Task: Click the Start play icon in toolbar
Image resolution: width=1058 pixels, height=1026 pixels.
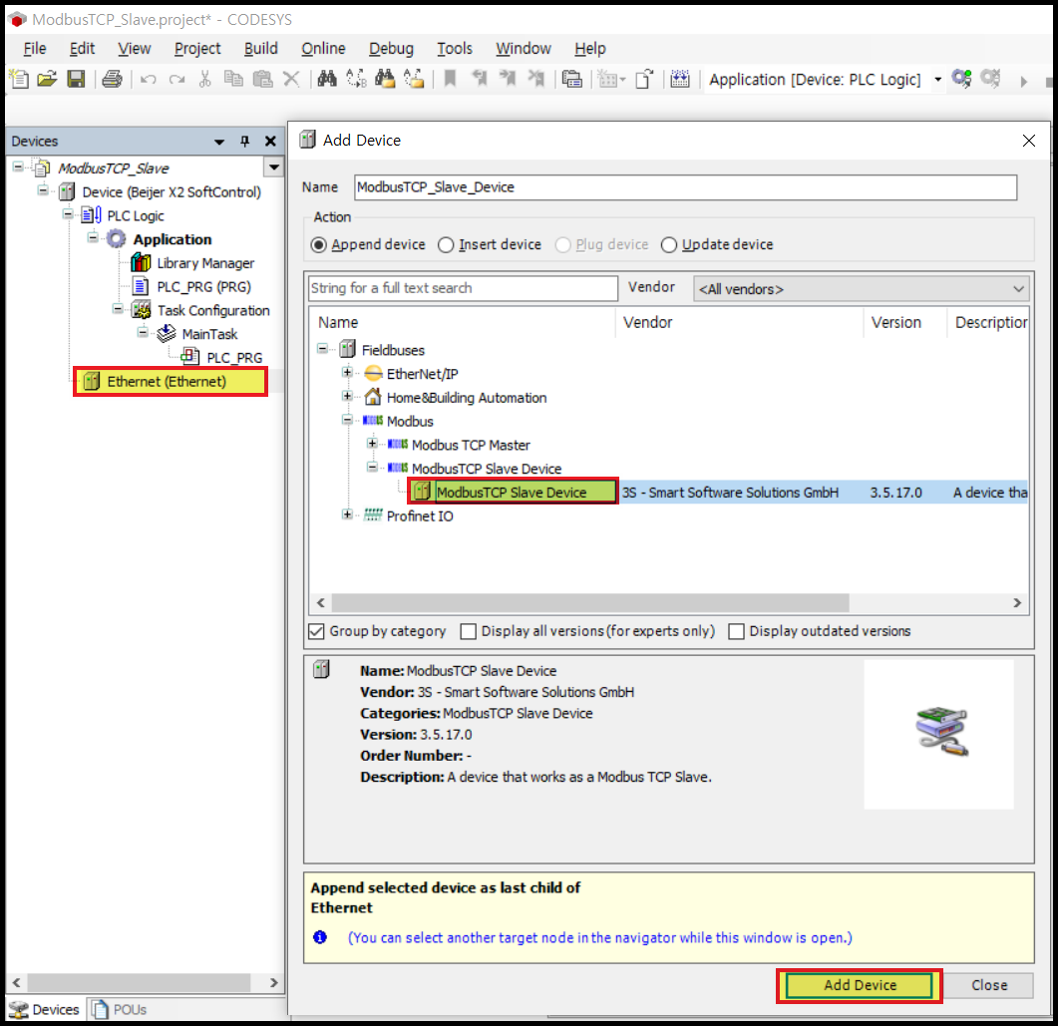Action: pos(1023,82)
